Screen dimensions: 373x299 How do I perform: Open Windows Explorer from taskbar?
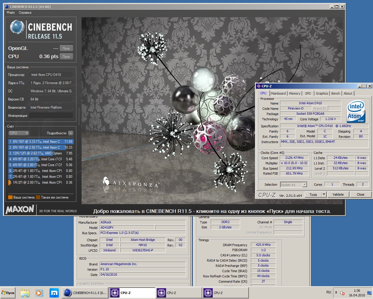[25, 293]
